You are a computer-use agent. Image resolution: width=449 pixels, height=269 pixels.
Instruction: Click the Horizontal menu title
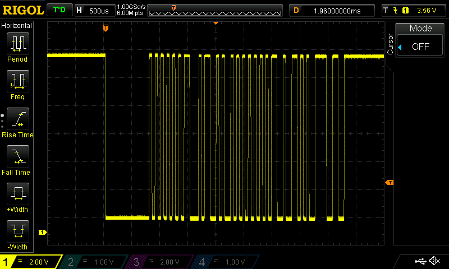pos(17,26)
